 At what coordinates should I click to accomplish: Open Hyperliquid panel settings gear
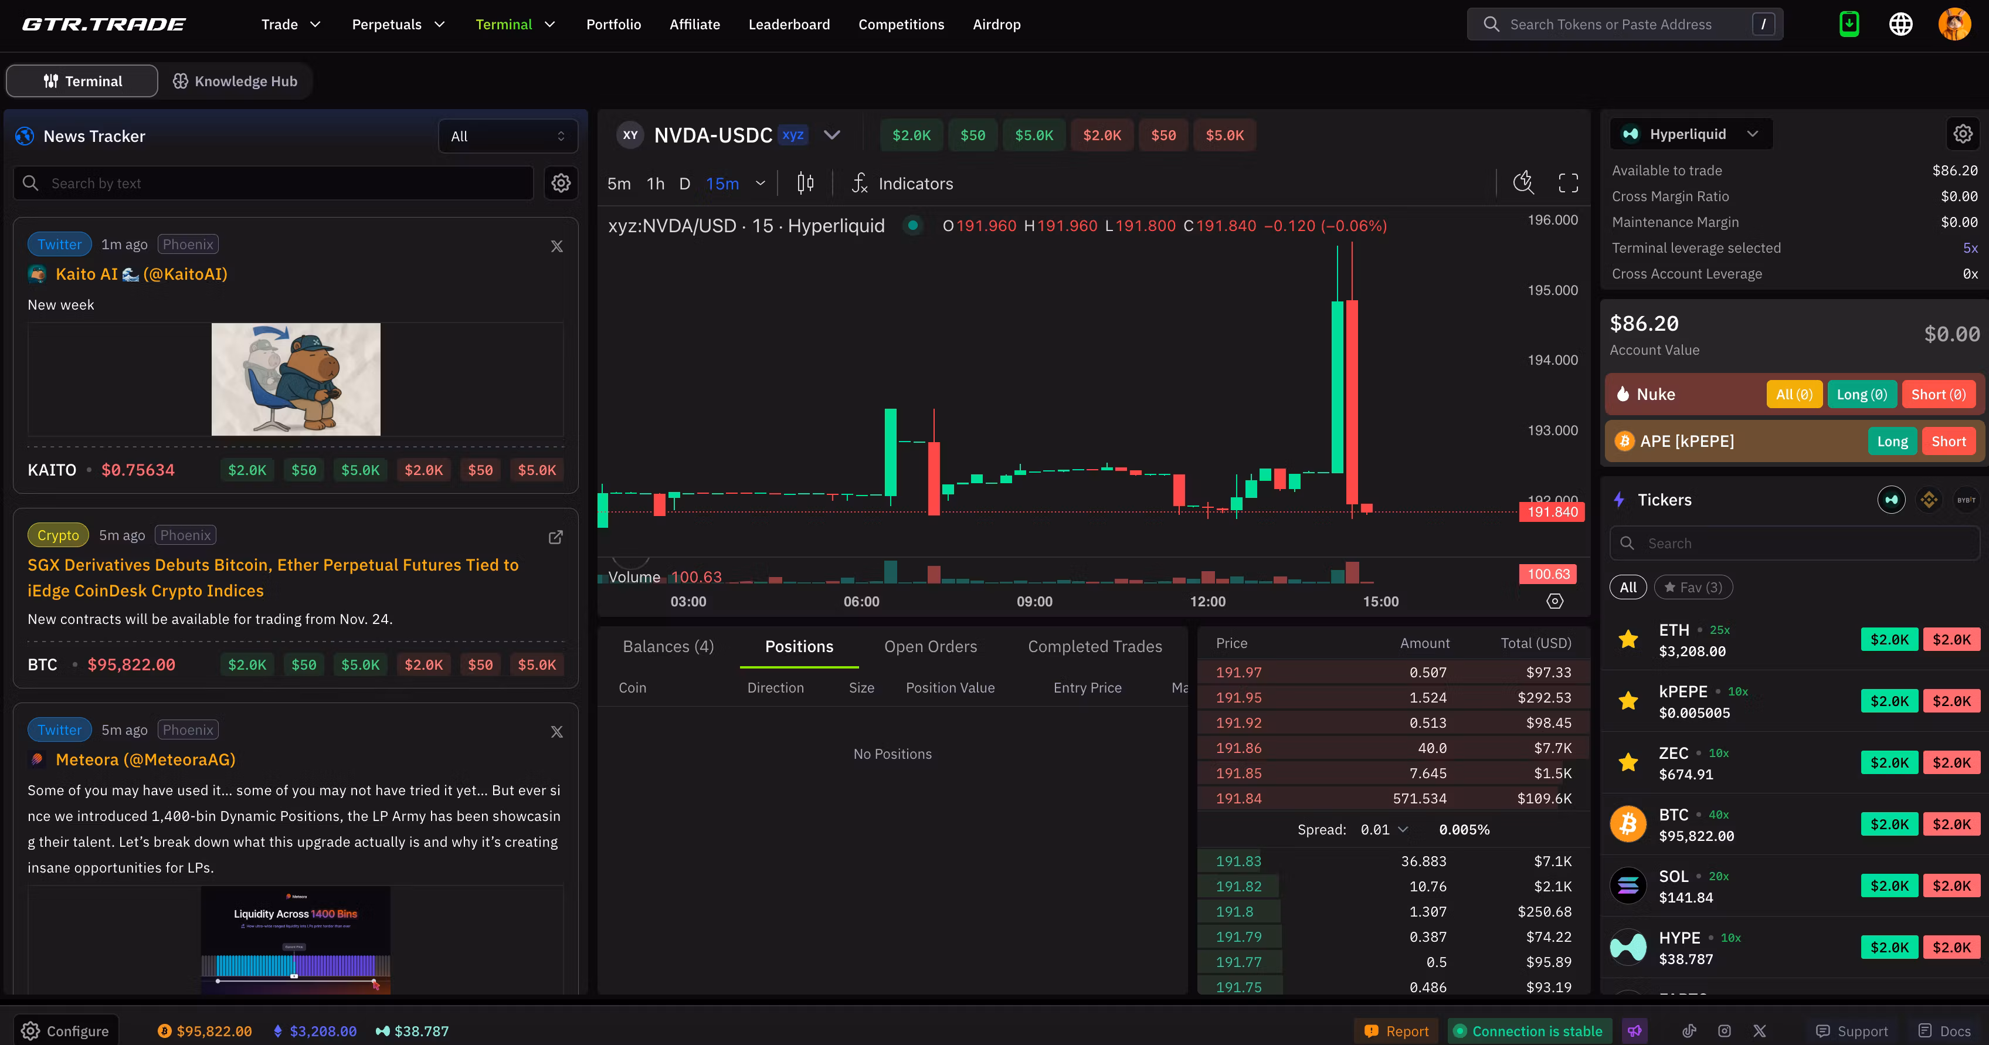(1962, 134)
